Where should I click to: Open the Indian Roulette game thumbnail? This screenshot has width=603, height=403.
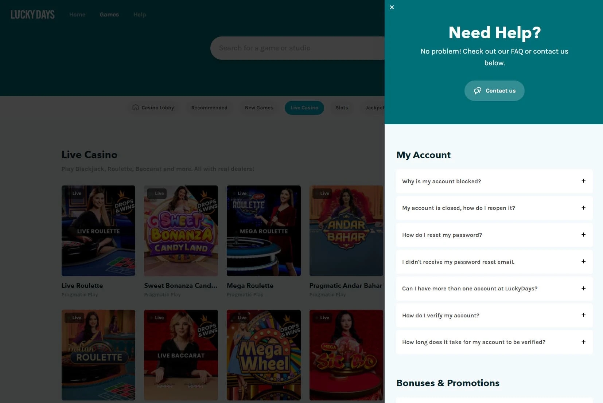point(98,355)
